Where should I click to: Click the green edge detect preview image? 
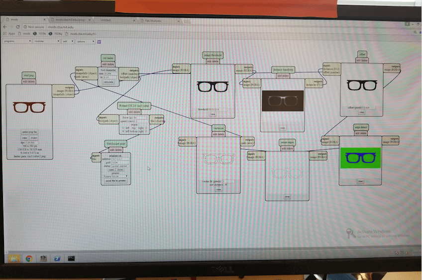coord(360,158)
